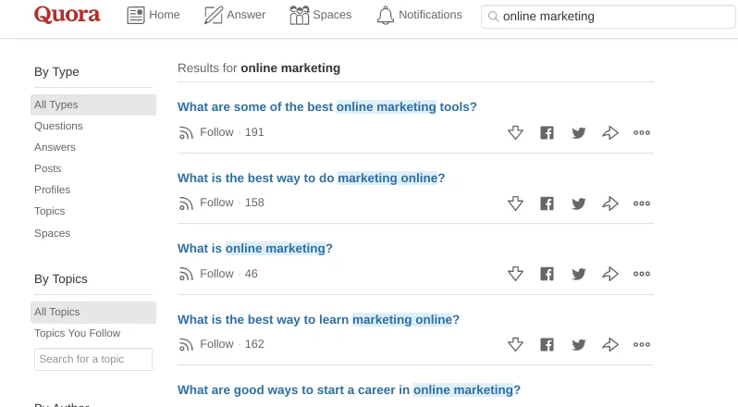The image size is (738, 407).
Task: Open the Notifications bell
Action: click(419, 16)
